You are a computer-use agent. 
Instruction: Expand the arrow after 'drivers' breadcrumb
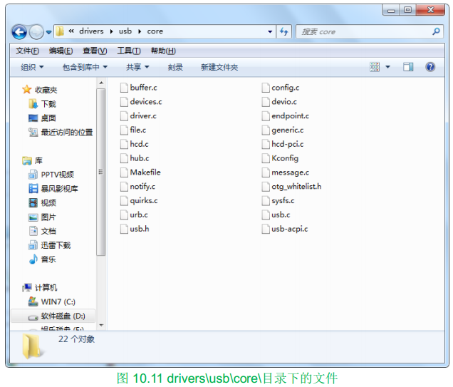tap(112, 31)
